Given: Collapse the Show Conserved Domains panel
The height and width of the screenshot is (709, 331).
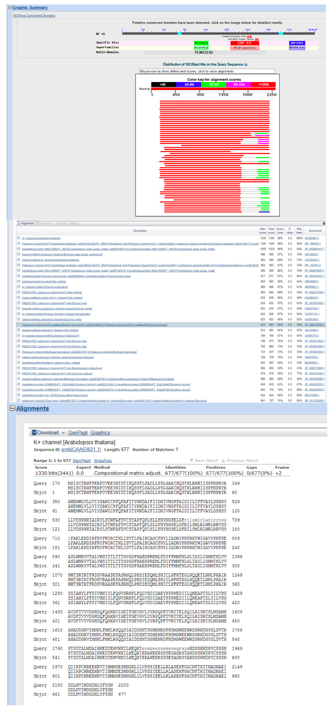Looking at the screenshot, I should (x=15, y=16).
